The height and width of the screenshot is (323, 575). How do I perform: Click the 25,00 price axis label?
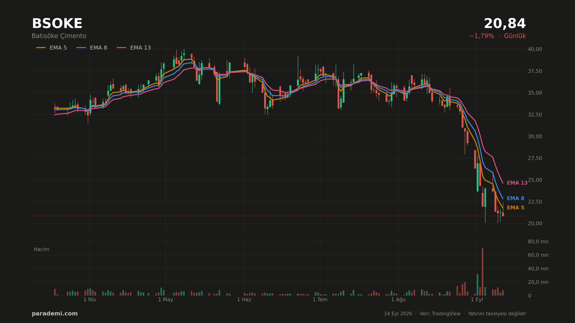pyautogui.click(x=535, y=180)
